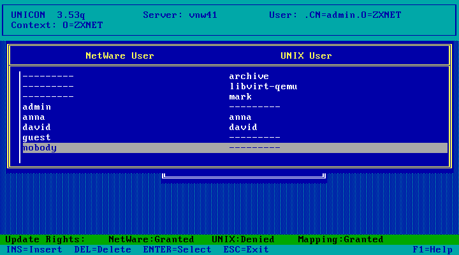Screen dimensions: 459x255
Task: Click the UNIX User column header
Action: click(x=306, y=55)
